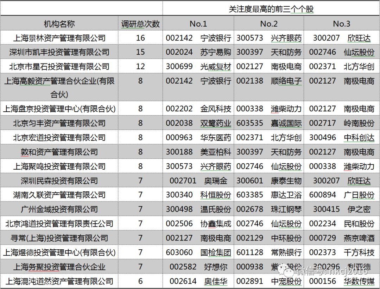380x289 pixels.
Task: Select 上海煜德投资管理中心(有限合伙) cell
Action: tap(59, 252)
